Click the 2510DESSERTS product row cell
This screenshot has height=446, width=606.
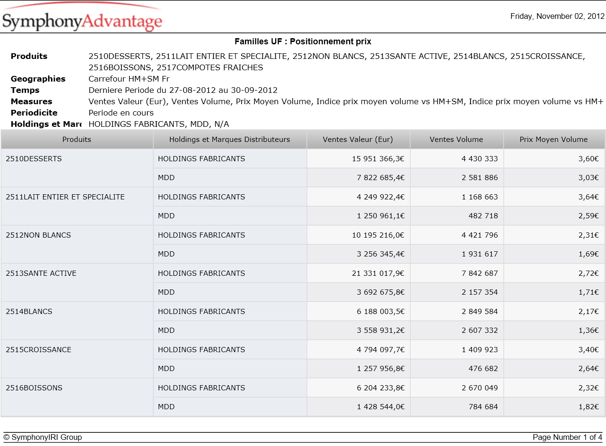[77, 168]
